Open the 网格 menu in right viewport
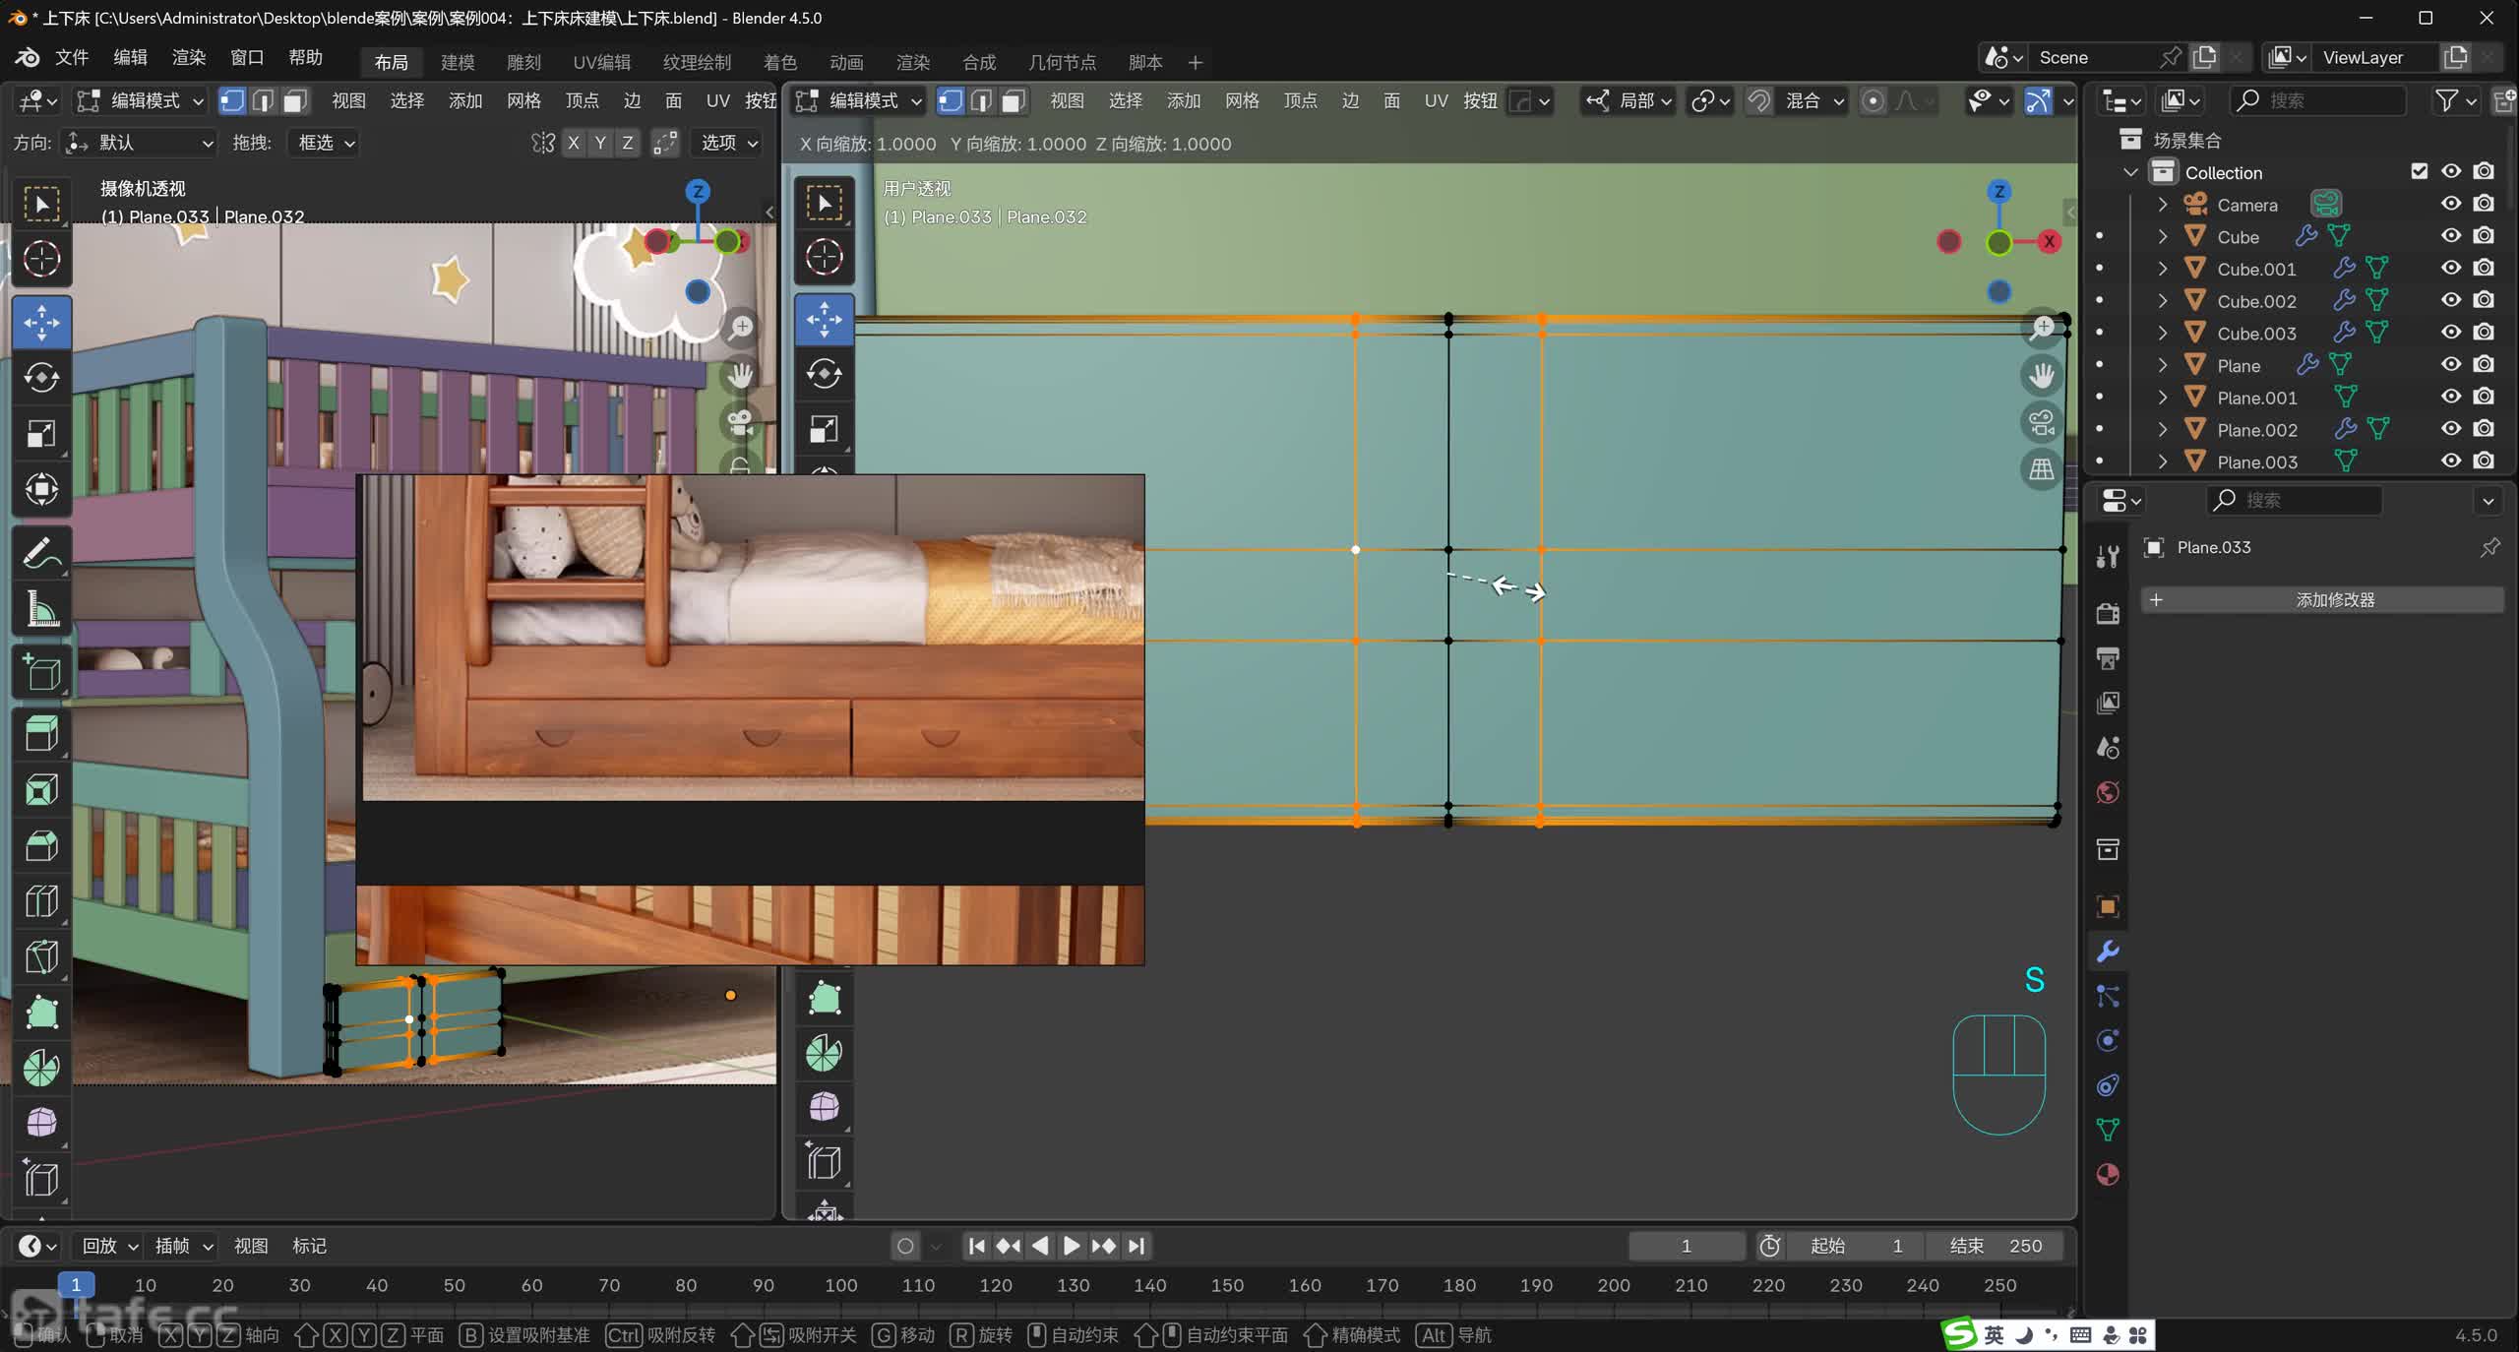Screen dimensions: 2519x1352 coord(1242,100)
